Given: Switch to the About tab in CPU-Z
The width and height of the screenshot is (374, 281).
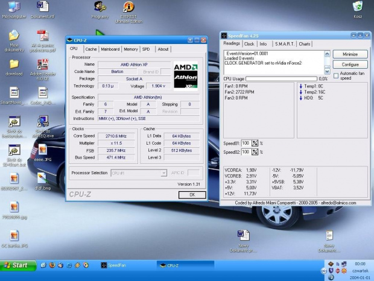Looking at the screenshot, I should pyautogui.click(x=163, y=49).
